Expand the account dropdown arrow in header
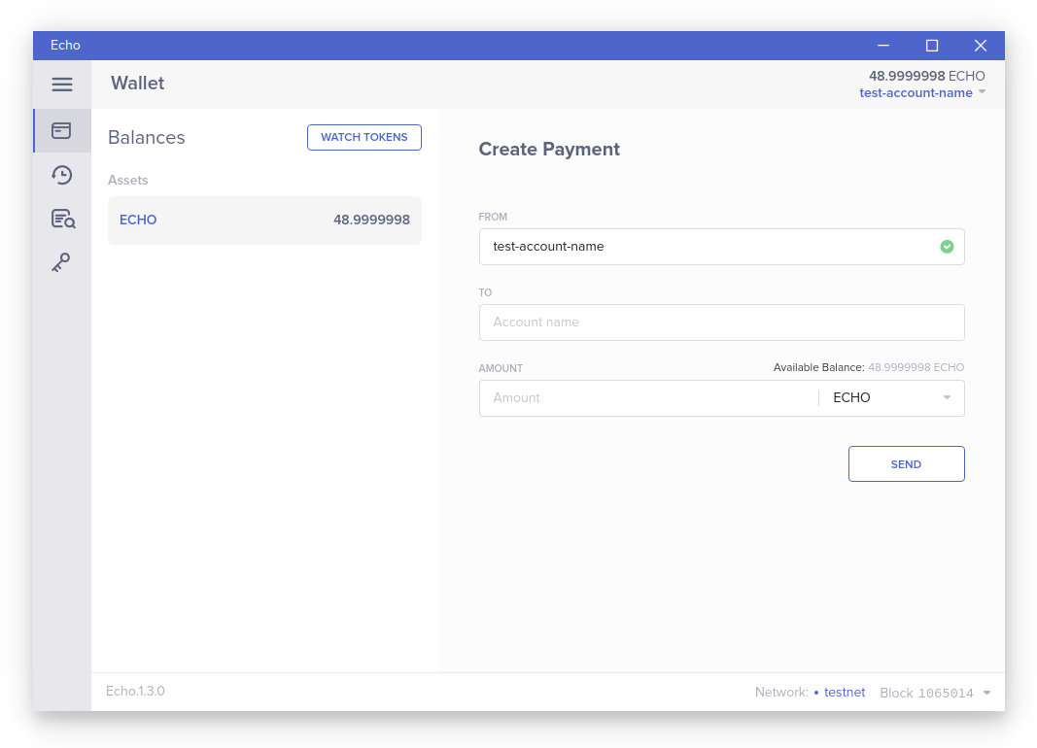The height and width of the screenshot is (748, 1037). (983, 92)
